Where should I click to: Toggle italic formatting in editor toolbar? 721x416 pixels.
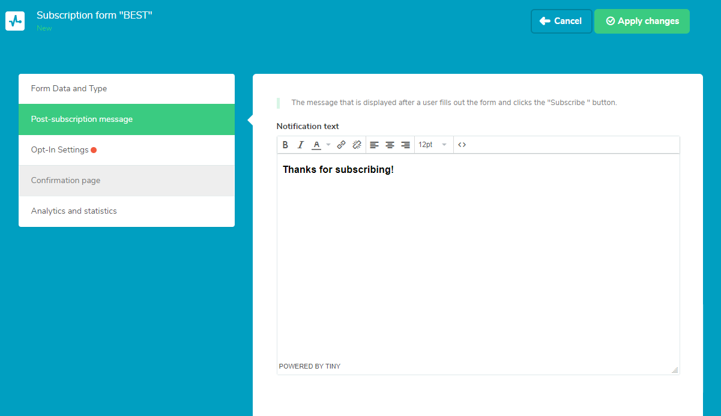(x=301, y=145)
